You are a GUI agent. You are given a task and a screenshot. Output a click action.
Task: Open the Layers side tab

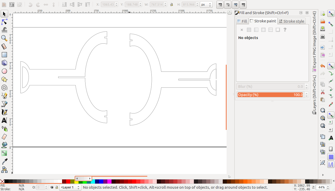[x=314, y=95]
